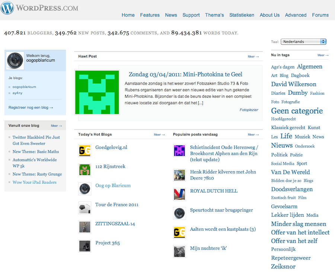Expand Meer in Today's Hot Blogs
The image size is (335, 272).
tap(159, 135)
